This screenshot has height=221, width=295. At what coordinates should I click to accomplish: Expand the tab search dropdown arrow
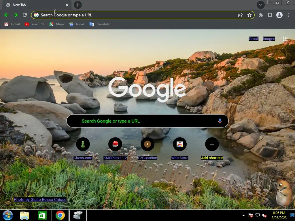(x=260, y=5)
